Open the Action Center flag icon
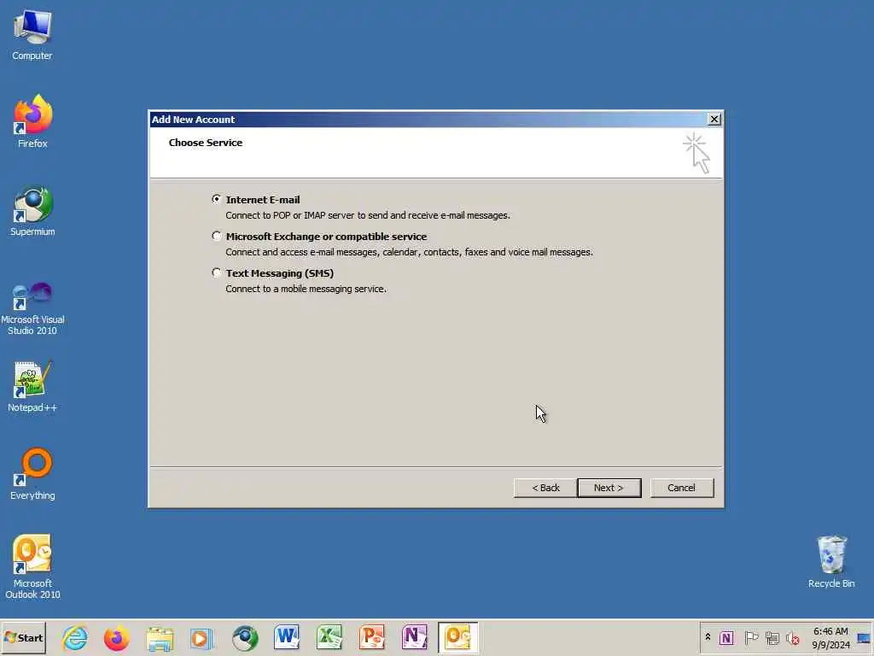874x656 pixels. coord(751,637)
